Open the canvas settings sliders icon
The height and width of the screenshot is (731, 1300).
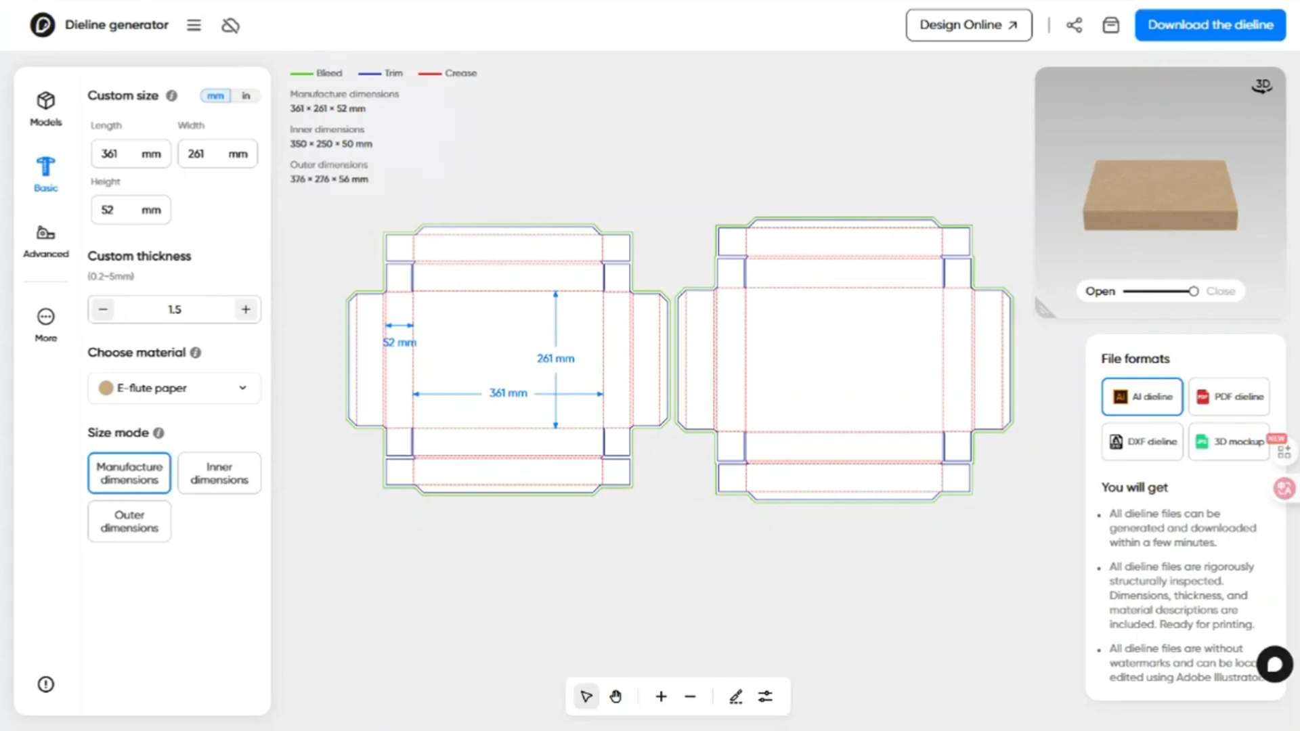coord(765,696)
